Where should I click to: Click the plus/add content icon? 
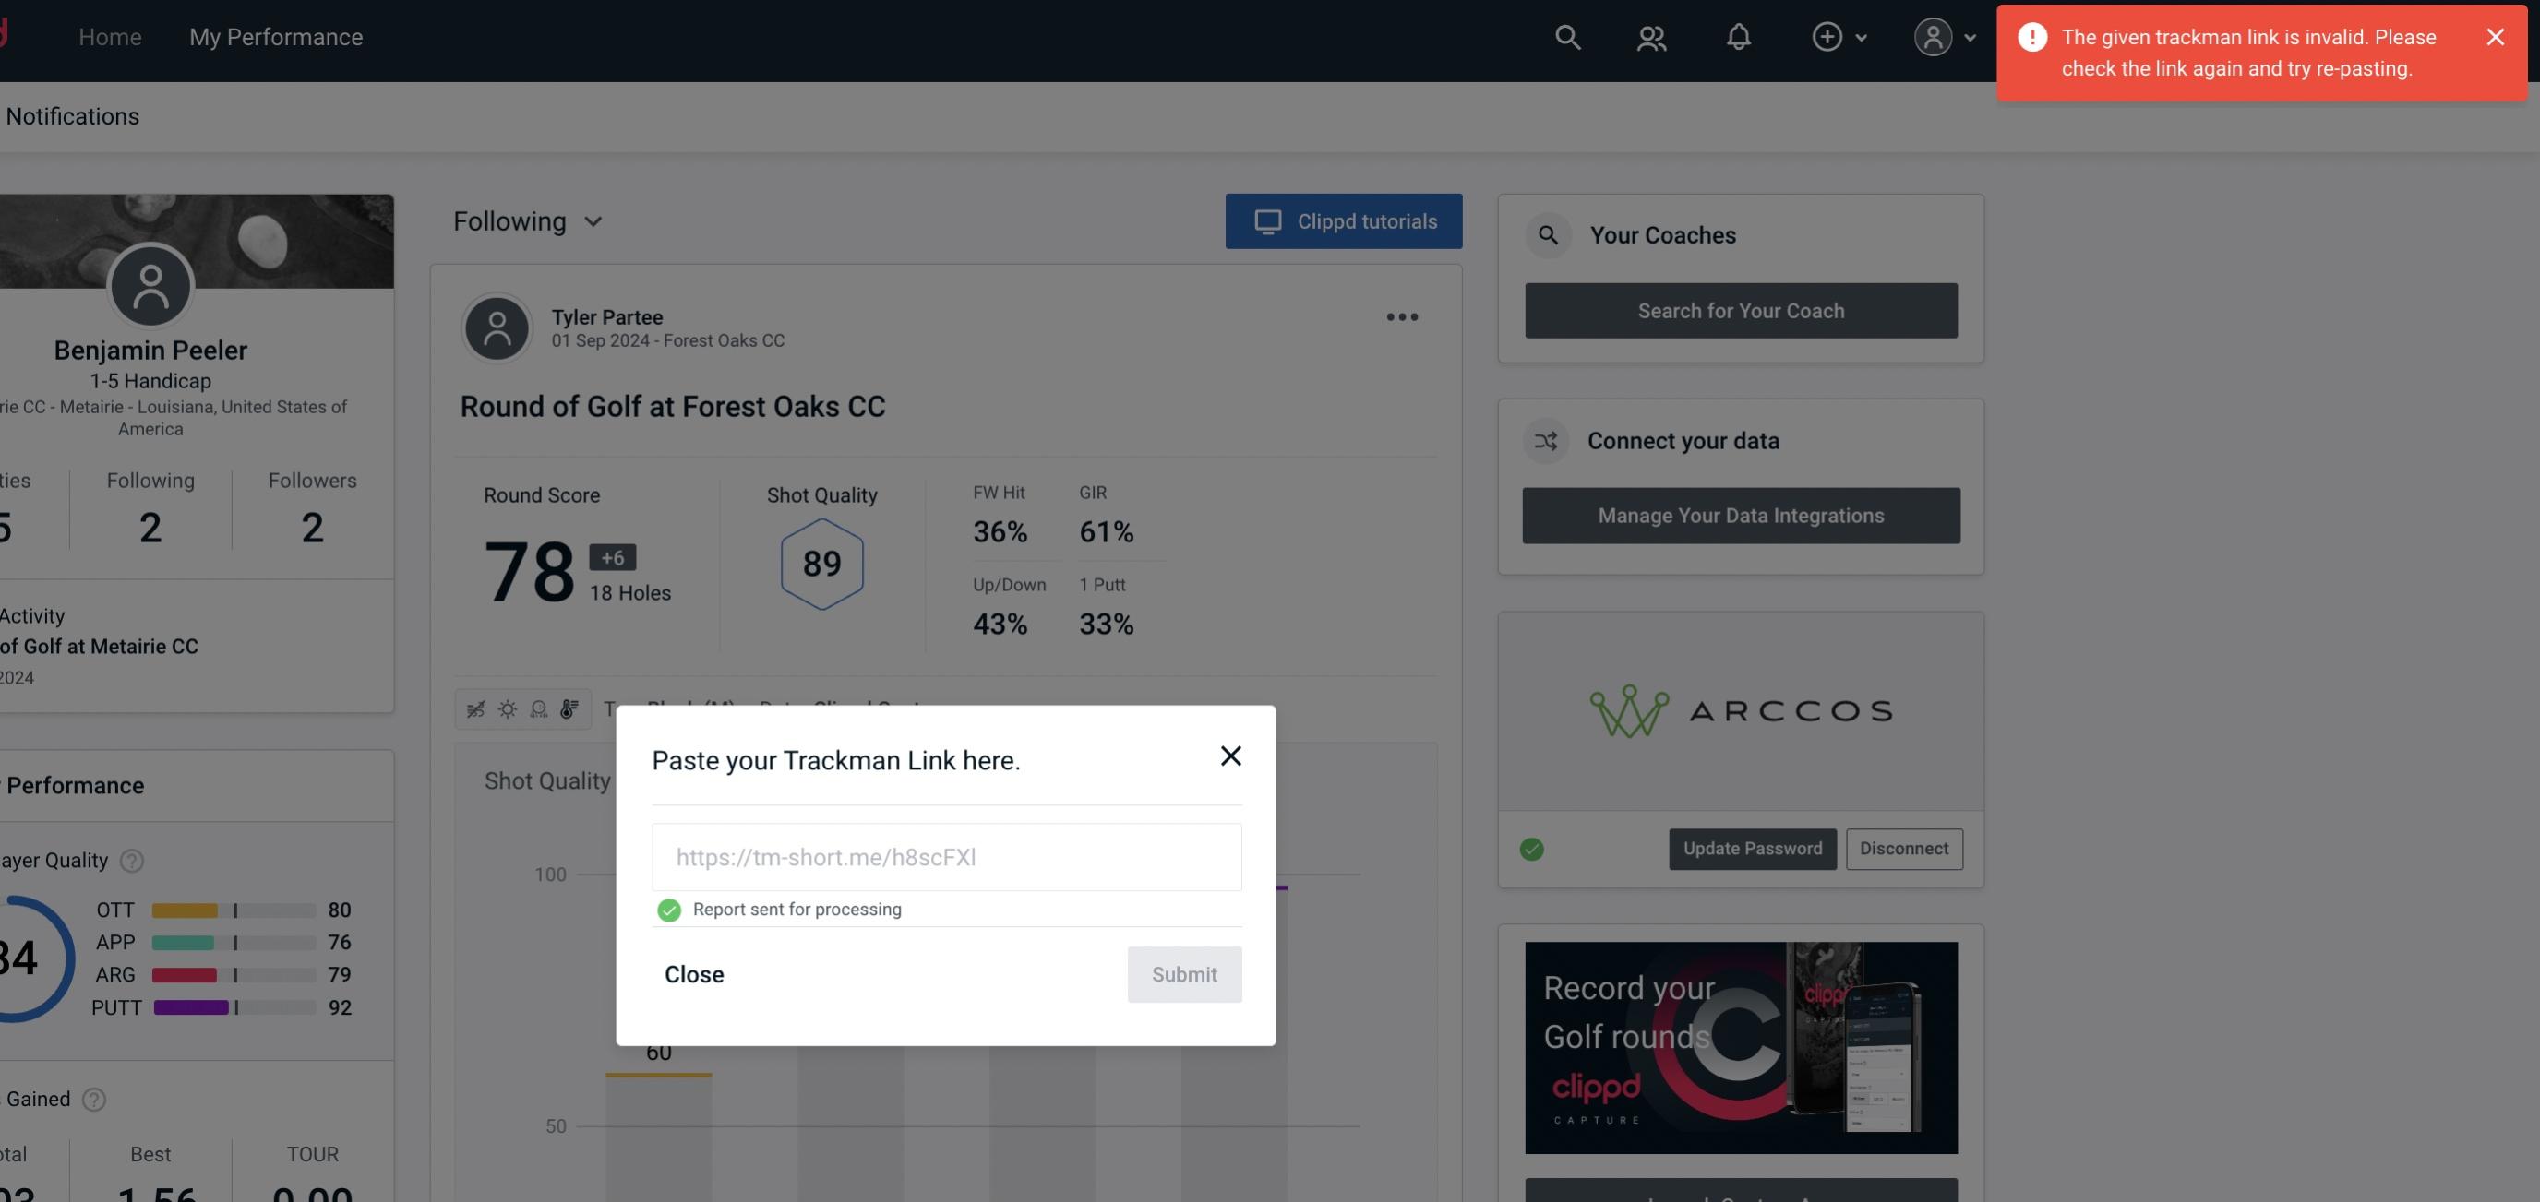(1827, 36)
